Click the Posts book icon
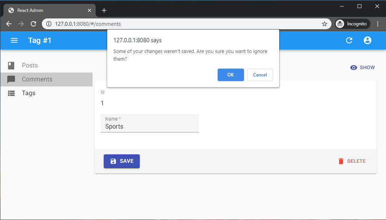The width and height of the screenshot is (386, 220). tap(11, 66)
